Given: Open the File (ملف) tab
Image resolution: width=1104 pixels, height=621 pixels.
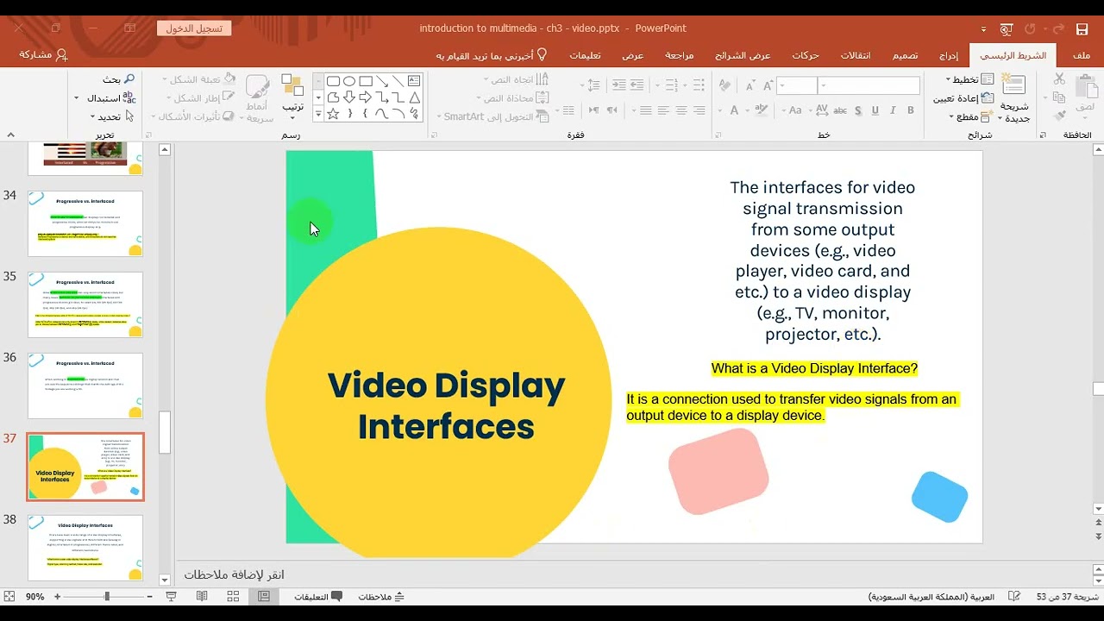Looking at the screenshot, I should pyautogui.click(x=1082, y=55).
